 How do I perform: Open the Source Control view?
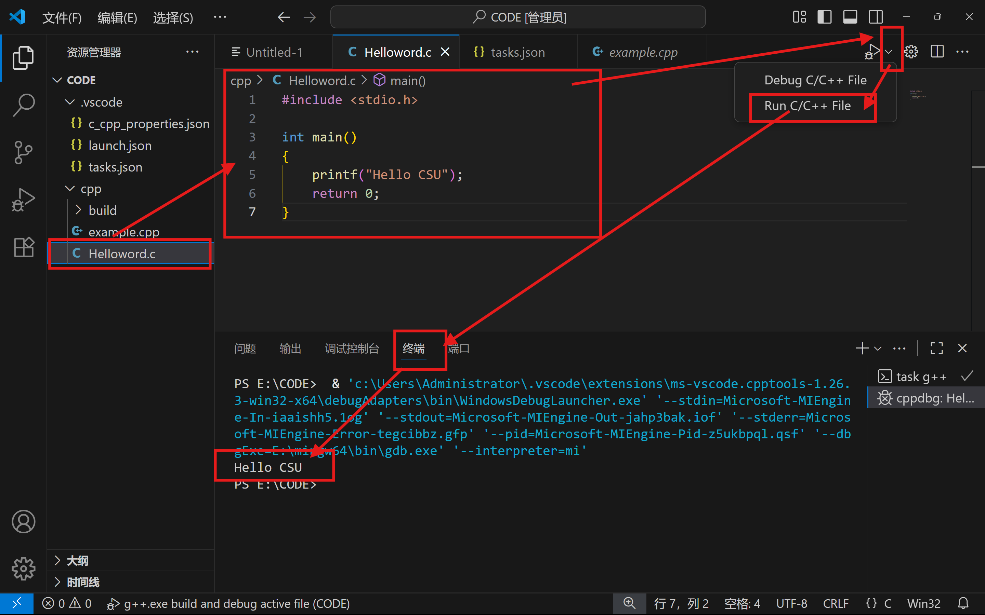23,152
